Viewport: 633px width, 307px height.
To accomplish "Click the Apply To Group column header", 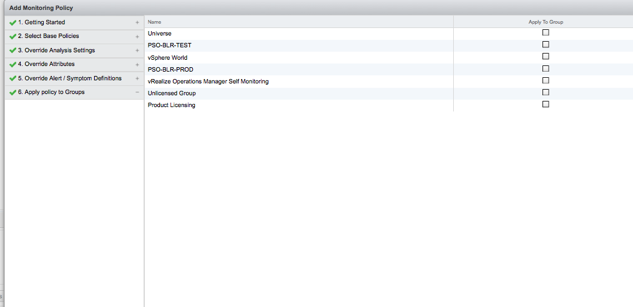I will 546,22.
